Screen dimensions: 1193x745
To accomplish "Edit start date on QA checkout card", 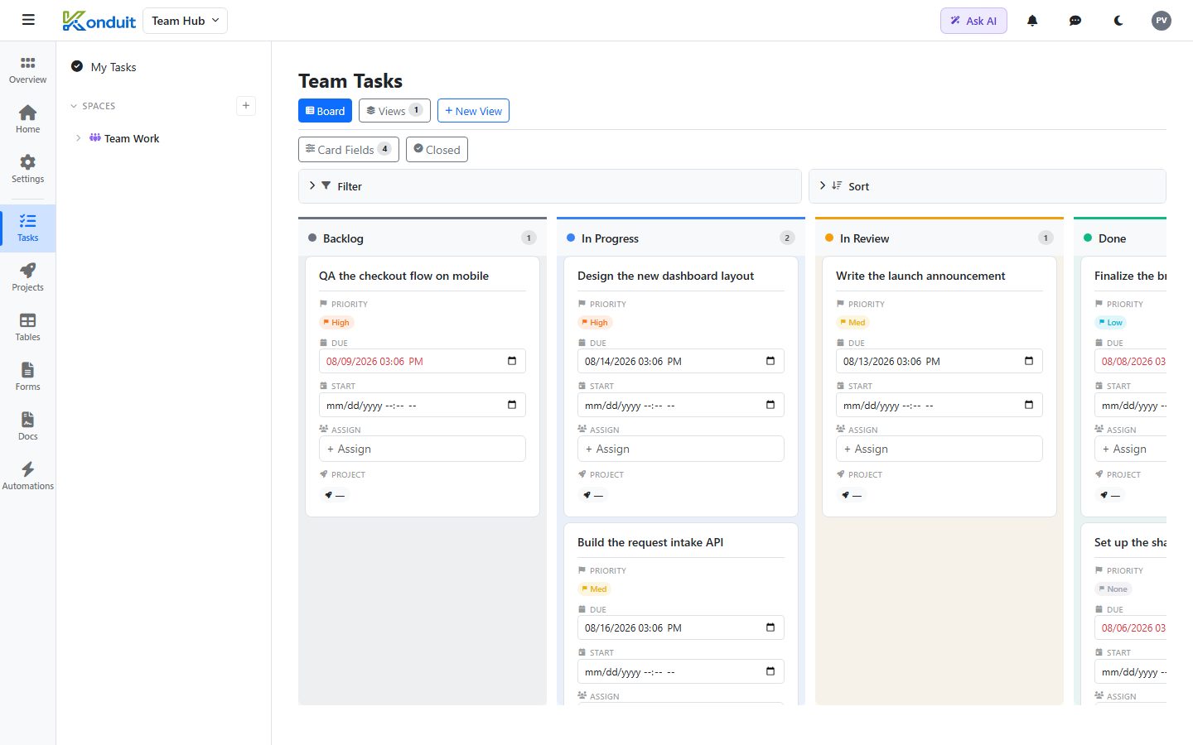I will tap(423, 405).
